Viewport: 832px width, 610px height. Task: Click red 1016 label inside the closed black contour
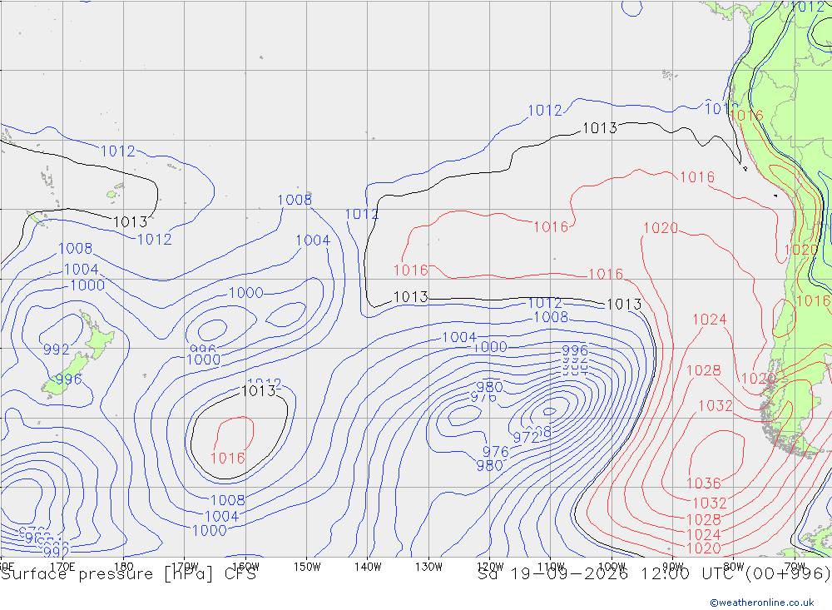click(x=228, y=458)
